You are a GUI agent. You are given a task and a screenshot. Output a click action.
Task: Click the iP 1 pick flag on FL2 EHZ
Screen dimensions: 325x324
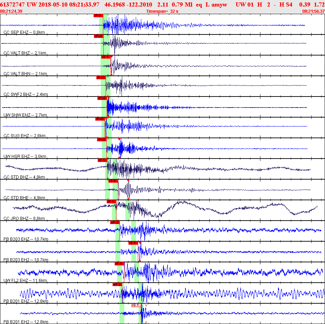[120, 264]
